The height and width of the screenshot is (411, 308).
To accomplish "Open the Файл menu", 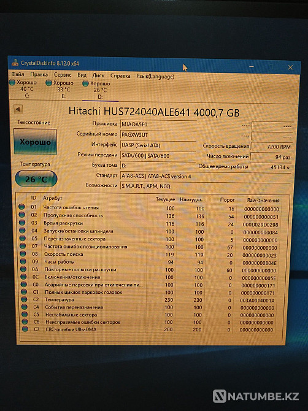I will tap(18, 74).
